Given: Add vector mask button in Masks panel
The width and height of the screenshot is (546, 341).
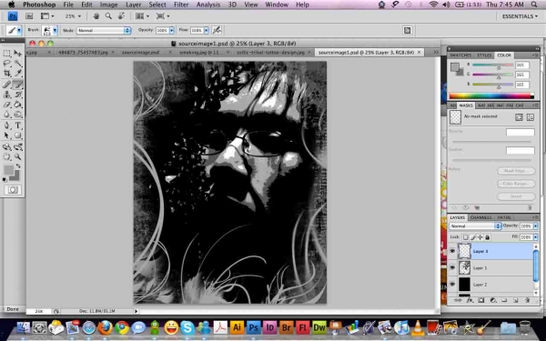Looking at the screenshot, I should (530, 117).
